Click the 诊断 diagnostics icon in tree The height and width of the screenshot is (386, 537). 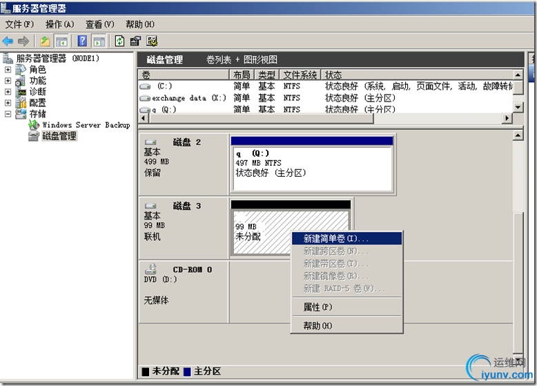coord(21,92)
